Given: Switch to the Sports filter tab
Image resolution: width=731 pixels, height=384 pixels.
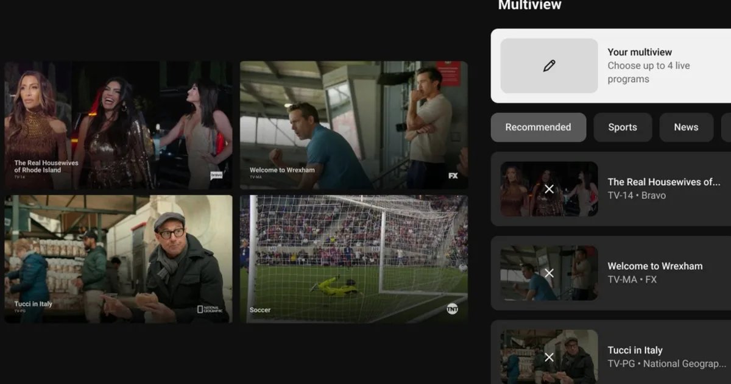Looking at the screenshot, I should tap(622, 127).
